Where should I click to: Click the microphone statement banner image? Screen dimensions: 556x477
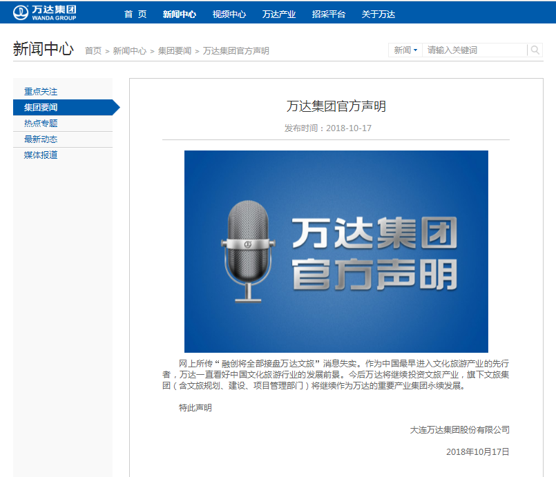pyautogui.click(x=336, y=251)
